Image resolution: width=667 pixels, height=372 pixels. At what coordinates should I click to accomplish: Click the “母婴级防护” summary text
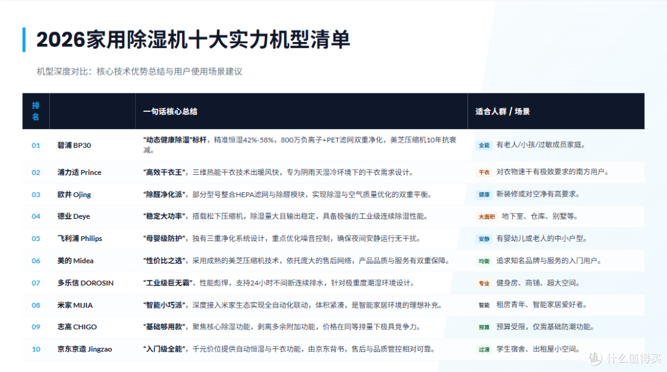click(164, 239)
